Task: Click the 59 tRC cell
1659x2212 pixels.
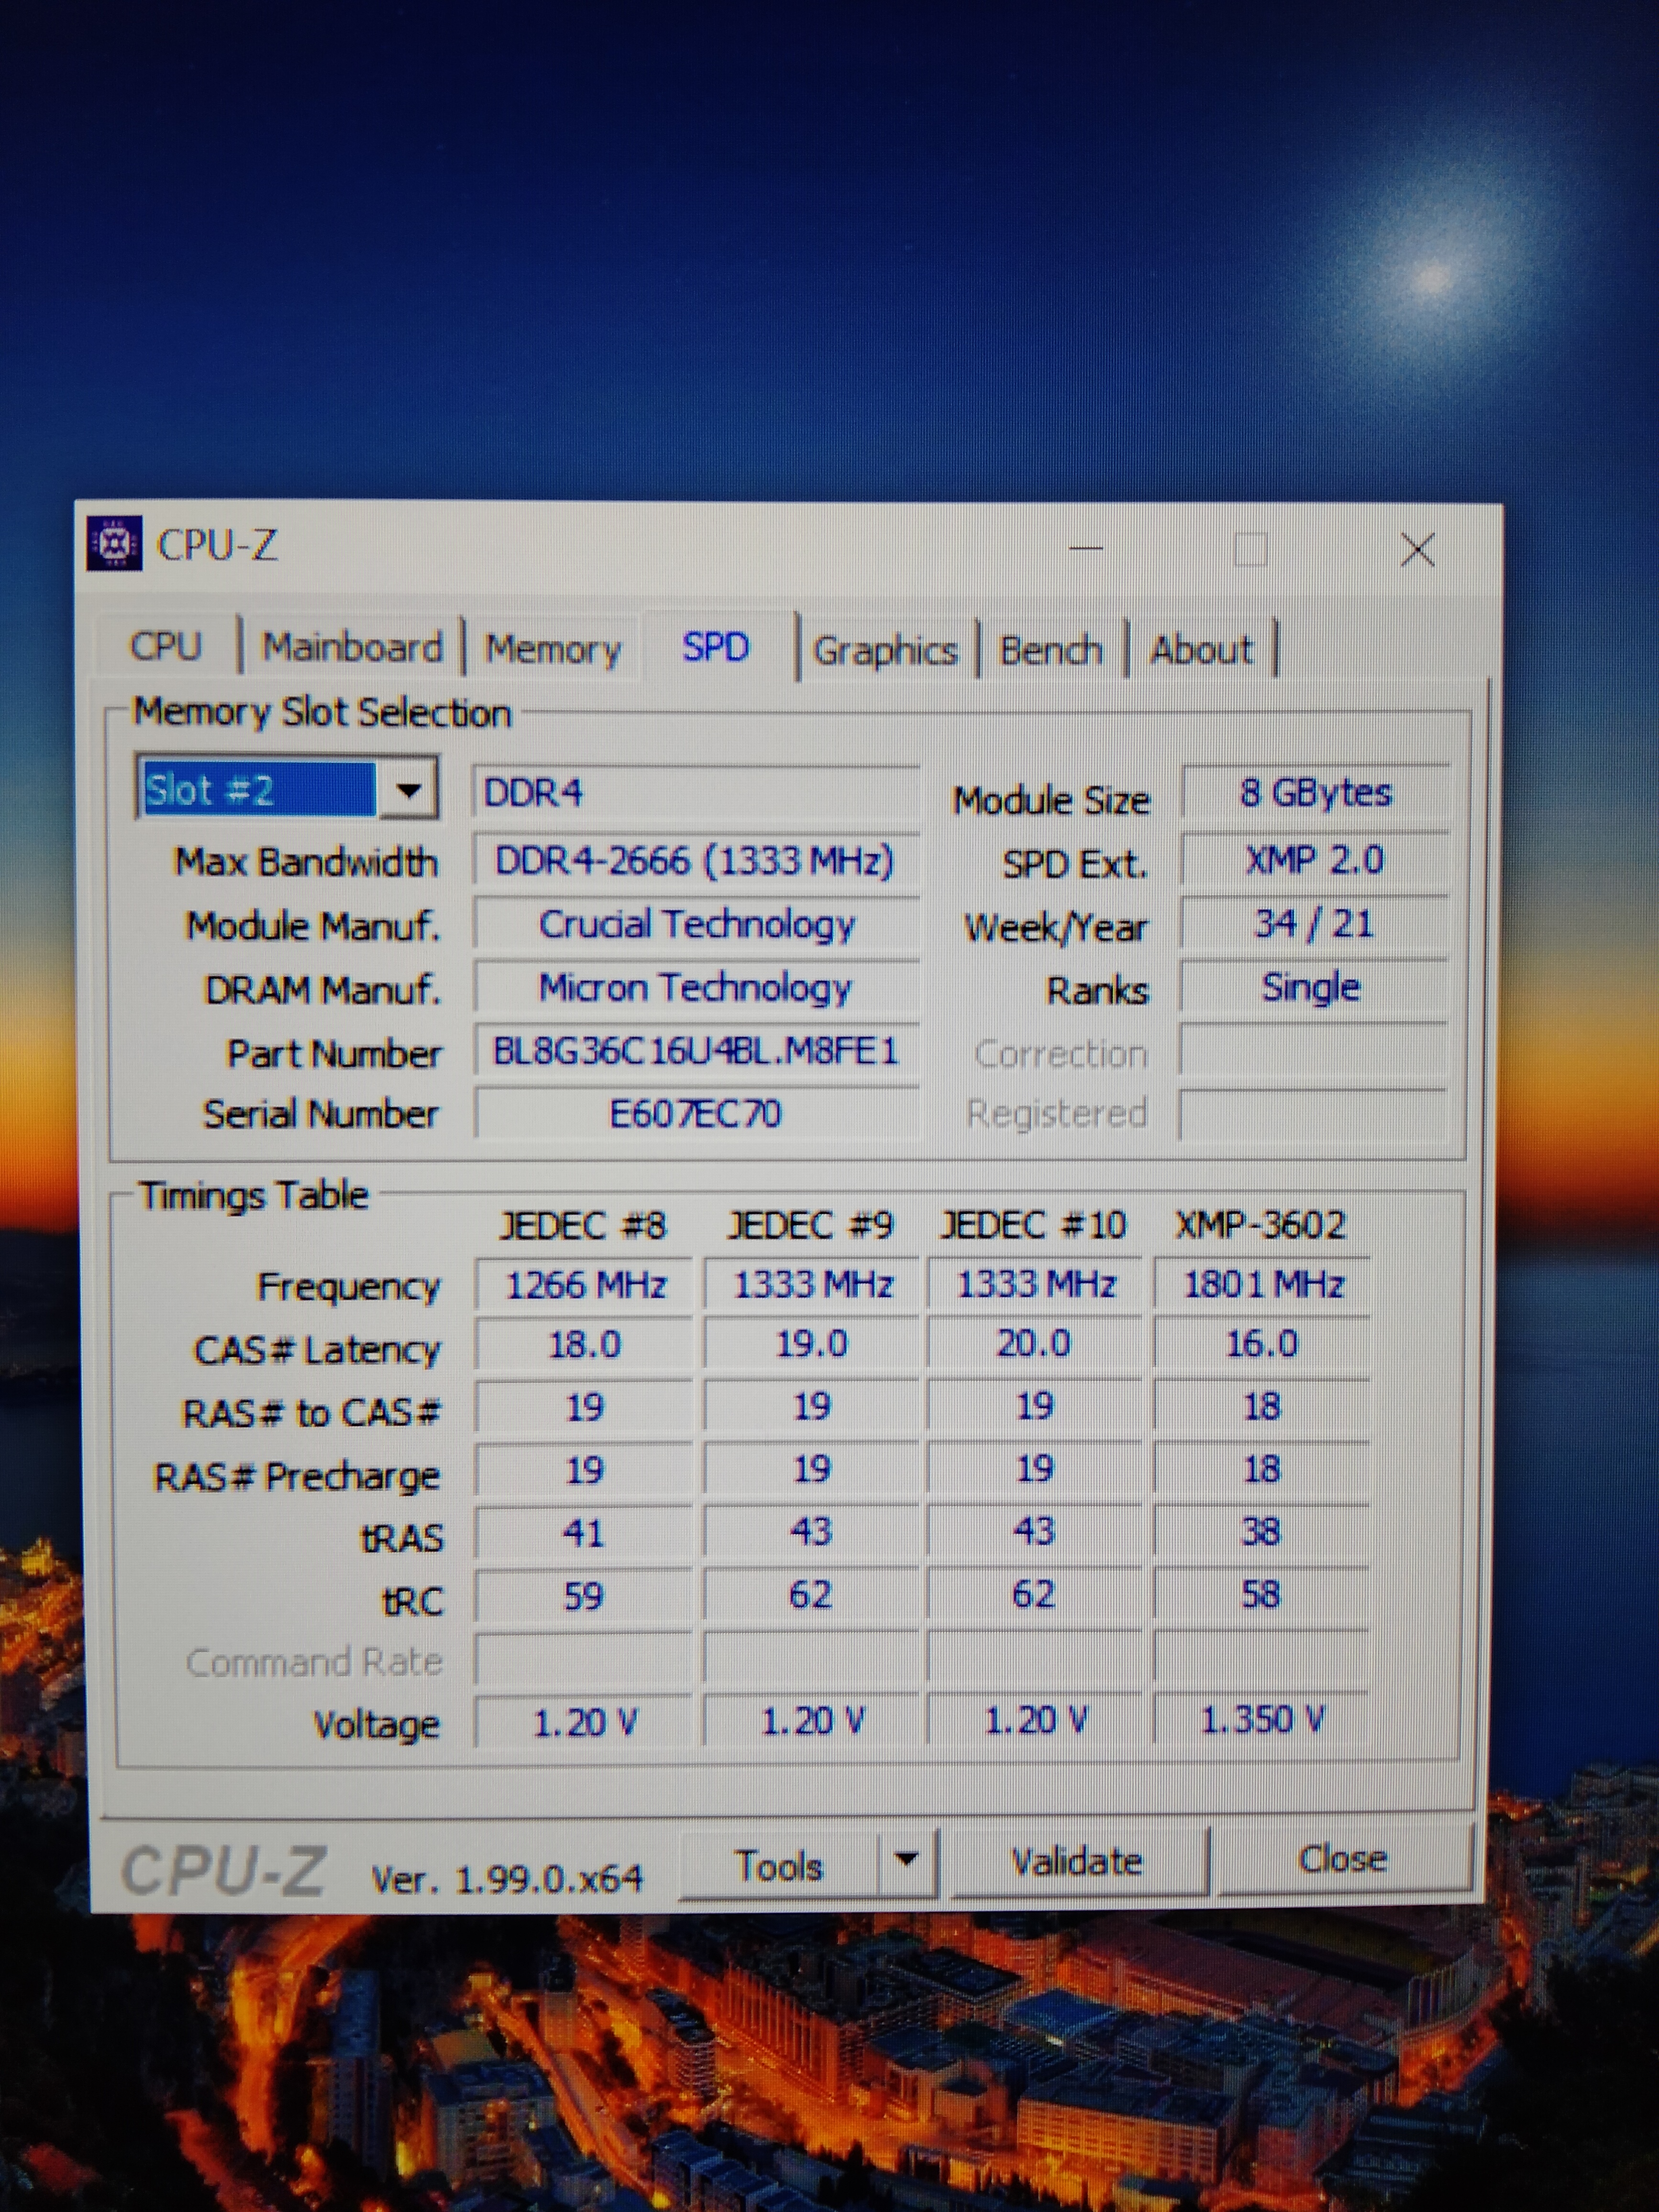Action: tap(584, 1595)
